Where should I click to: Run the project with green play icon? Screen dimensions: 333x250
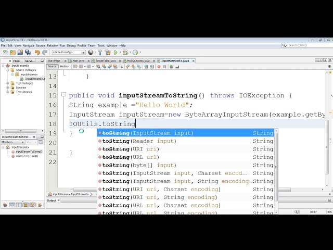[x=116, y=52]
